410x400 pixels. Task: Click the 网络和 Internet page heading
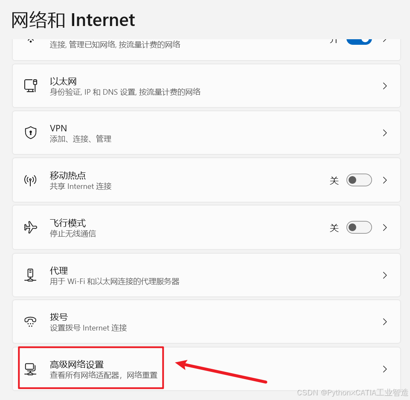tap(73, 20)
